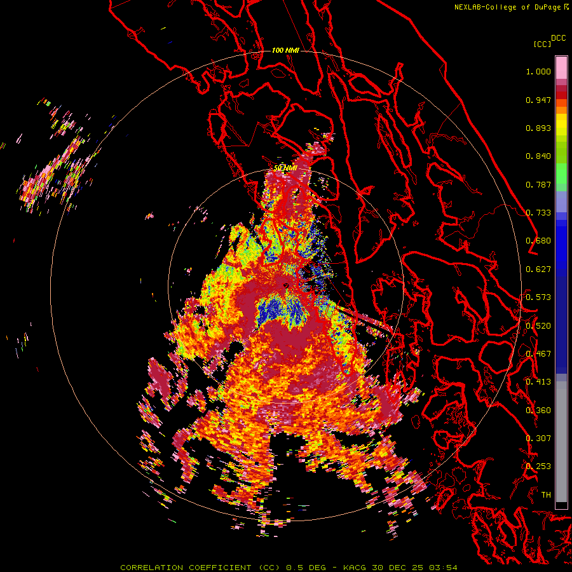This screenshot has height=572, width=572.
Task: Click the 0.627 value on color scale
Action: coord(538,269)
